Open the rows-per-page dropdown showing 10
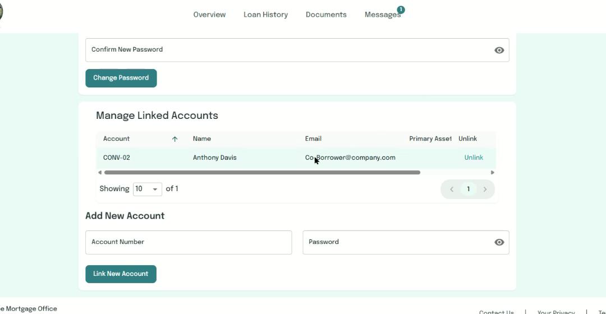Screen dimensions: 606x314 [x=147, y=189]
